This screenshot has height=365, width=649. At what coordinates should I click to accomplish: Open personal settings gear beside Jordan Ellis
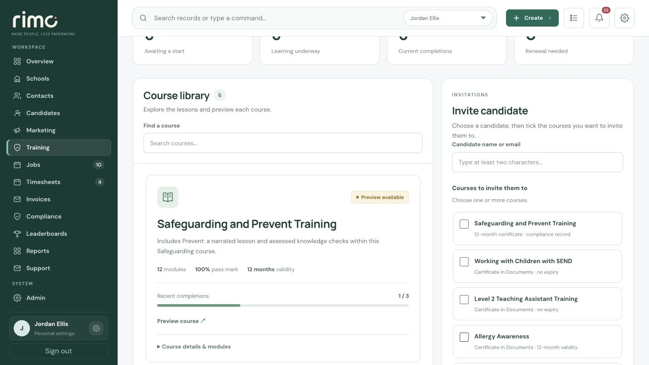point(96,328)
